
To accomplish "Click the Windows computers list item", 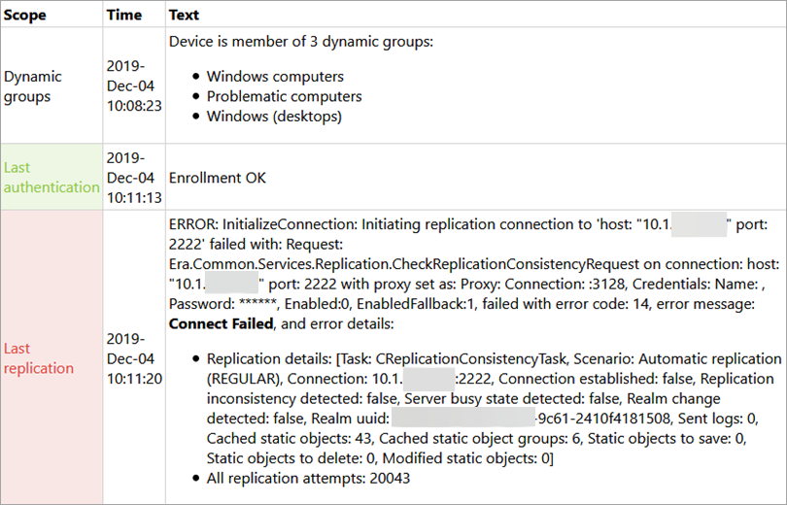I will tap(275, 76).
